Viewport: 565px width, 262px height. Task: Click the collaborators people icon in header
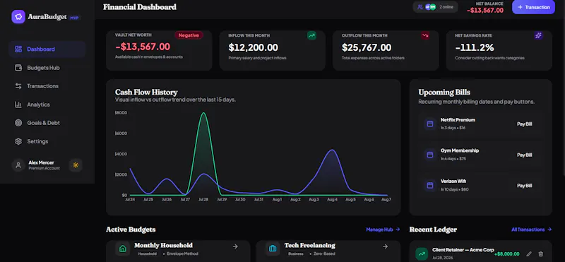[x=420, y=7]
